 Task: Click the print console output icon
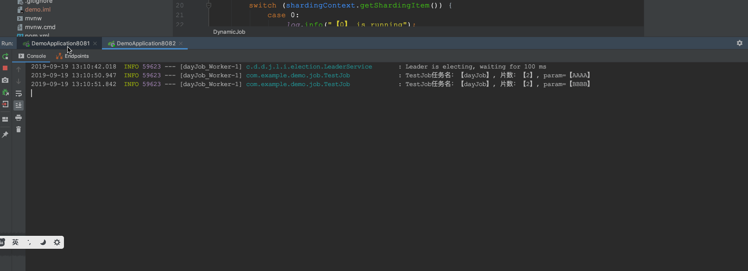(x=19, y=117)
